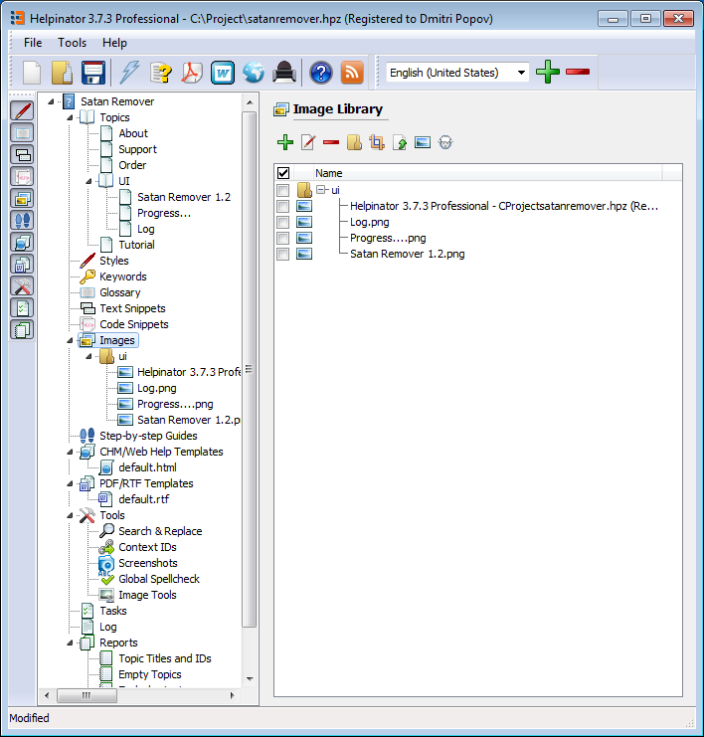Check the box for Log.png row
The height and width of the screenshot is (737, 704).
[x=283, y=222]
